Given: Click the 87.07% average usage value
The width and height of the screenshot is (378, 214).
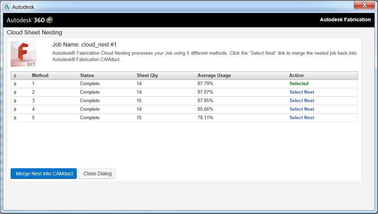Looking at the screenshot, I should pos(205,92).
